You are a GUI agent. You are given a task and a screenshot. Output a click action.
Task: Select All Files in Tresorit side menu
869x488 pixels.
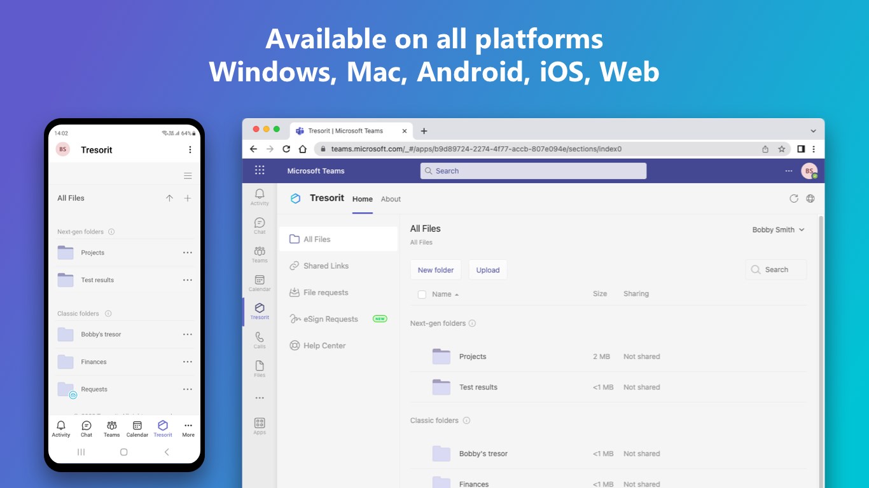(338, 239)
